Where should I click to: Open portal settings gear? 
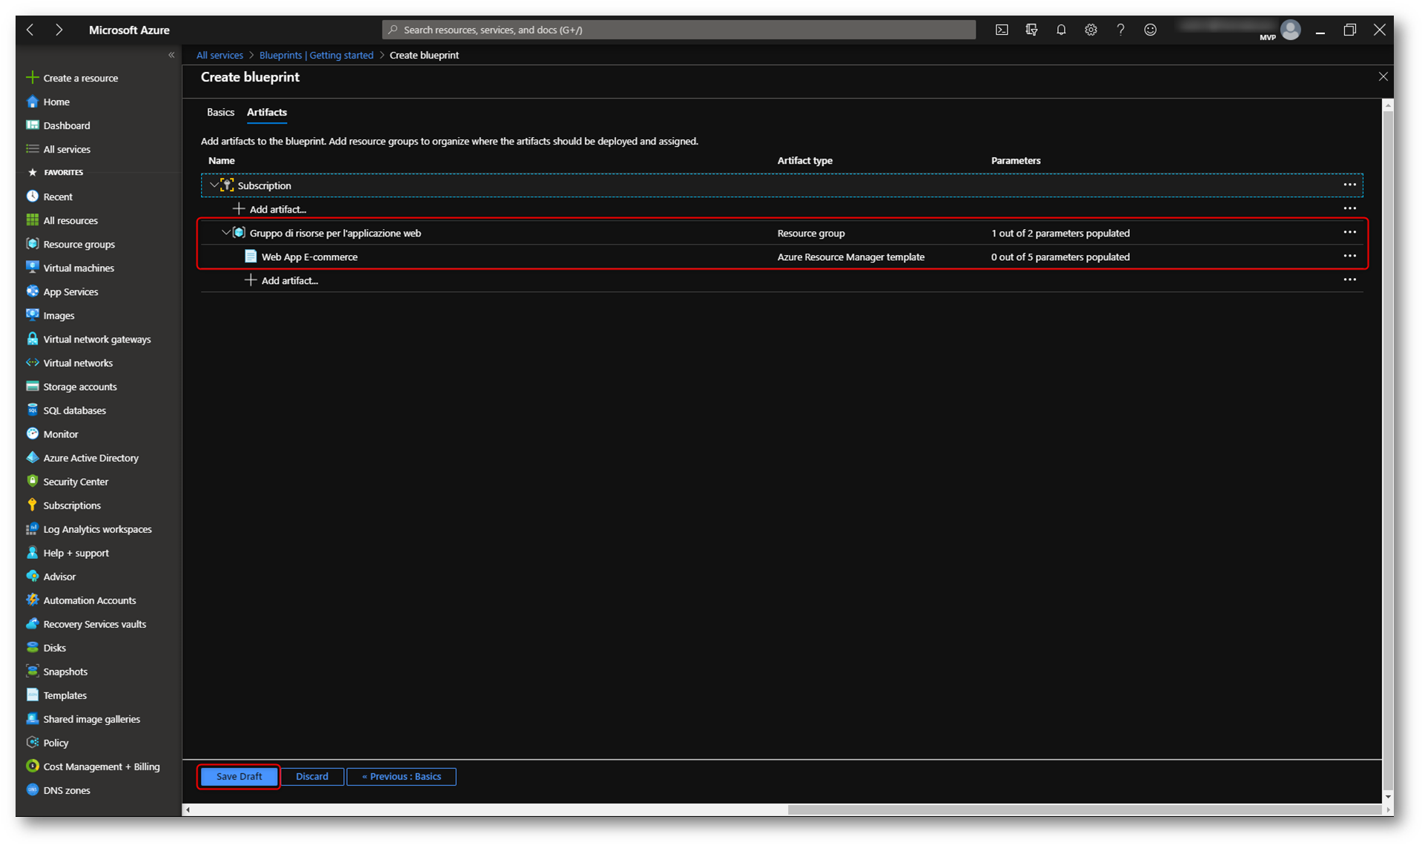tap(1091, 30)
